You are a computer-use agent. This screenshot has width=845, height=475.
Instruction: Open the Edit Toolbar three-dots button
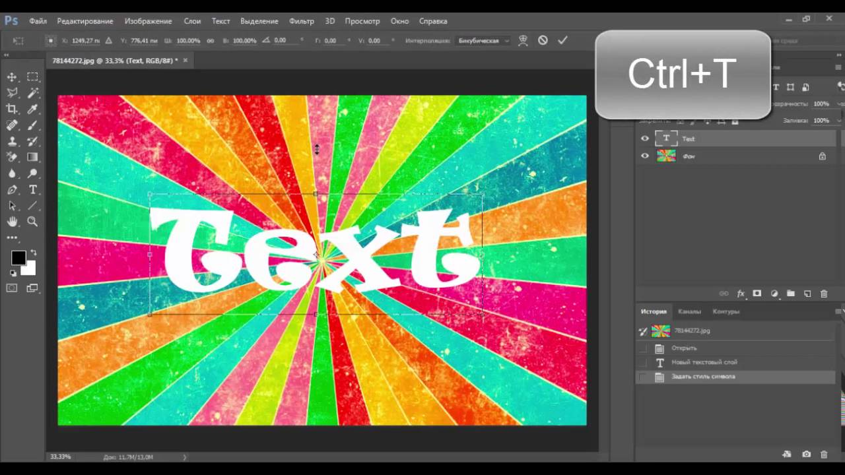12,237
